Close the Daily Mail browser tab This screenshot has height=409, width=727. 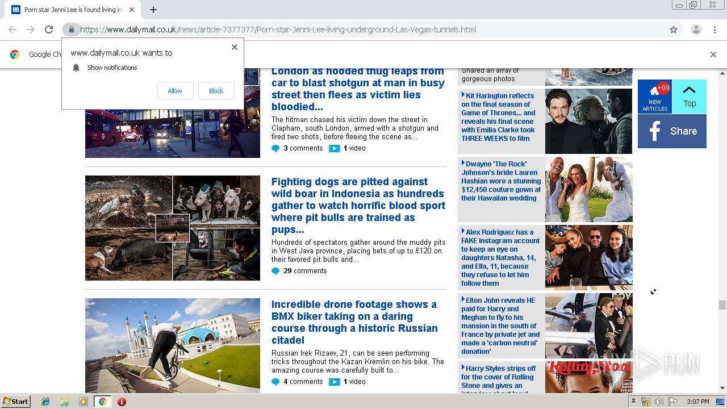click(132, 10)
